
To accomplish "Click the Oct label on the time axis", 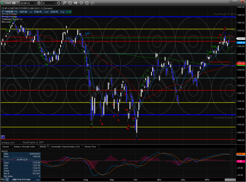I will (x=135, y=180).
